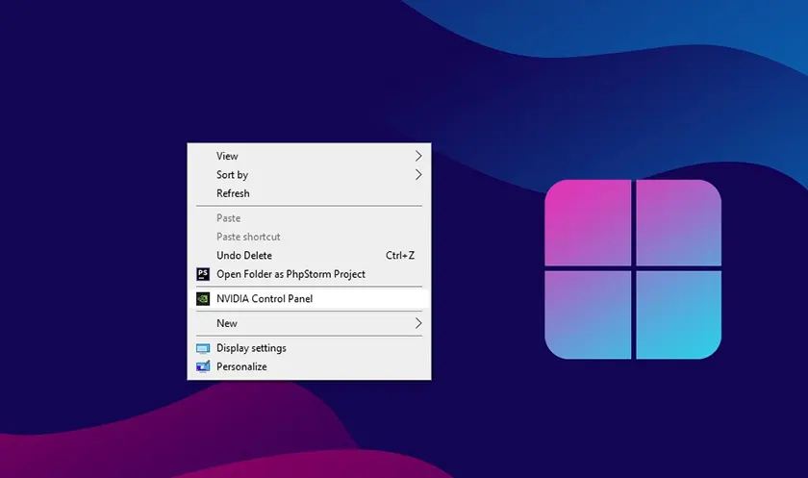
Task: Refresh the desktop from the context menu
Action: 233,193
